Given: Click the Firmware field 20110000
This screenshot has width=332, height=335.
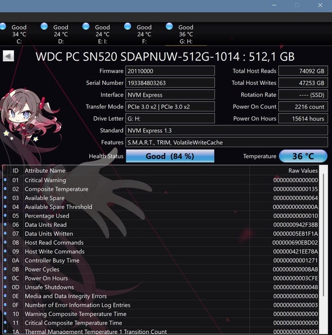Looking at the screenshot, I should pyautogui.click(x=170, y=71).
